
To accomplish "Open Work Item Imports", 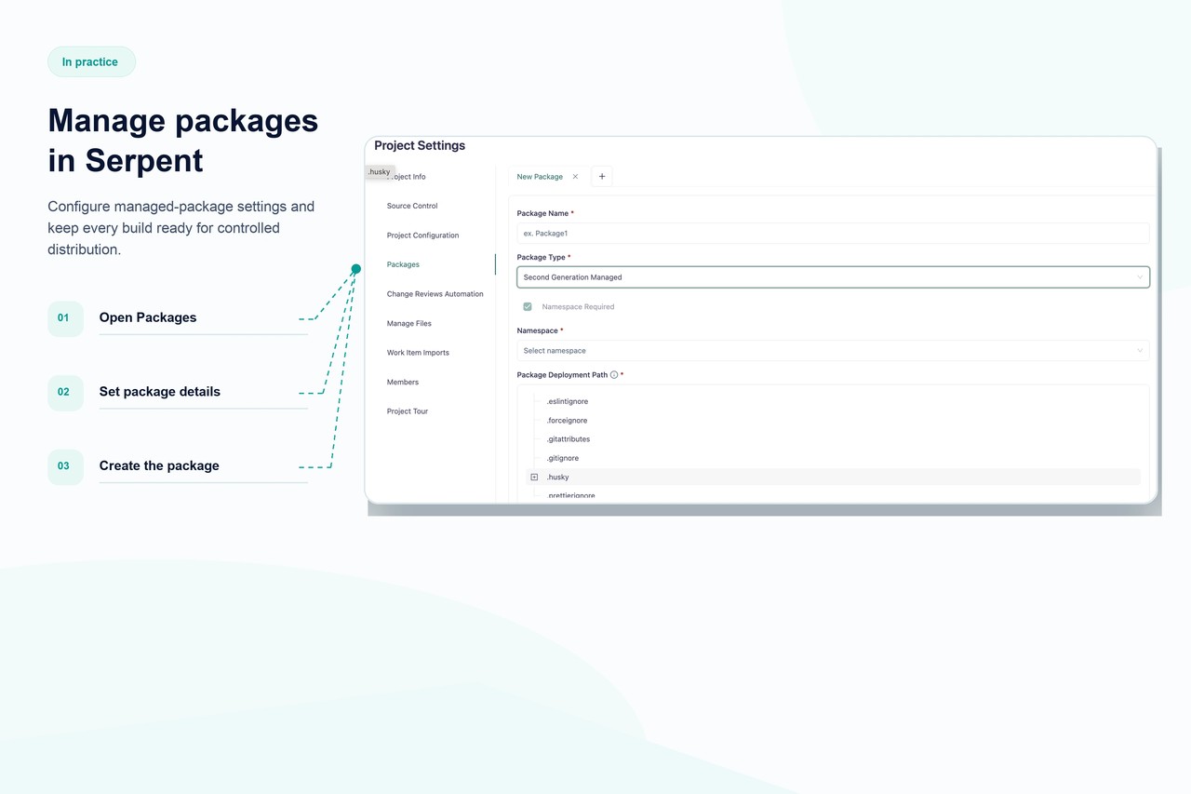I will tap(418, 353).
